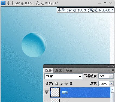Open the 填充 fill slider arrow

[x=111, y=83]
